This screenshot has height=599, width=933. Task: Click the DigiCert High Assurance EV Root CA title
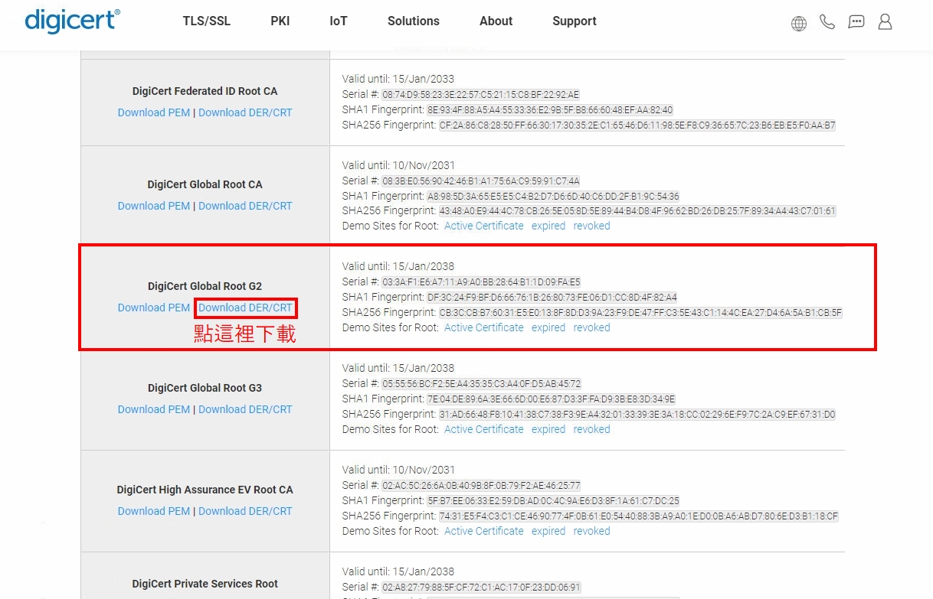coord(205,490)
